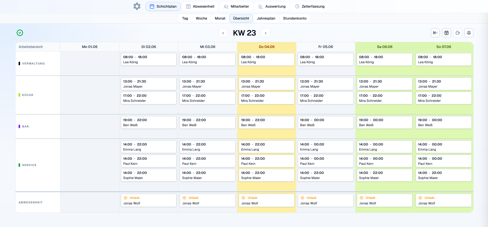The width and height of the screenshot is (488, 227).
Task: Switch to the Woche view
Action: click(201, 18)
